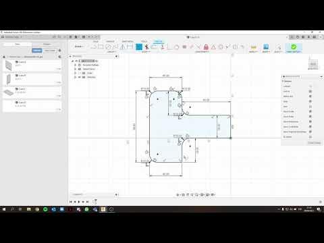Screen dimensions: 324x243
Task: Select the Circle sketch tool
Action: point(108,47)
